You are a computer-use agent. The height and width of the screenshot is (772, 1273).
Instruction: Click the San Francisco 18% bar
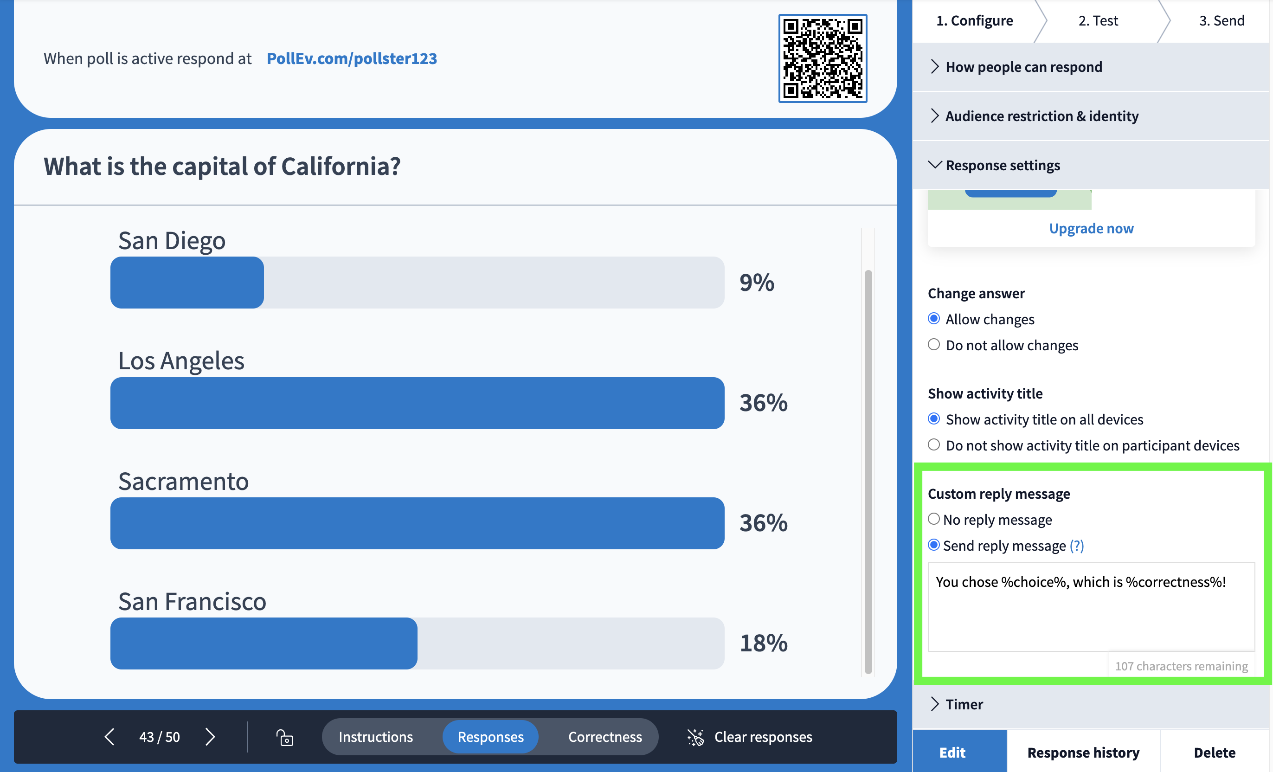417,644
